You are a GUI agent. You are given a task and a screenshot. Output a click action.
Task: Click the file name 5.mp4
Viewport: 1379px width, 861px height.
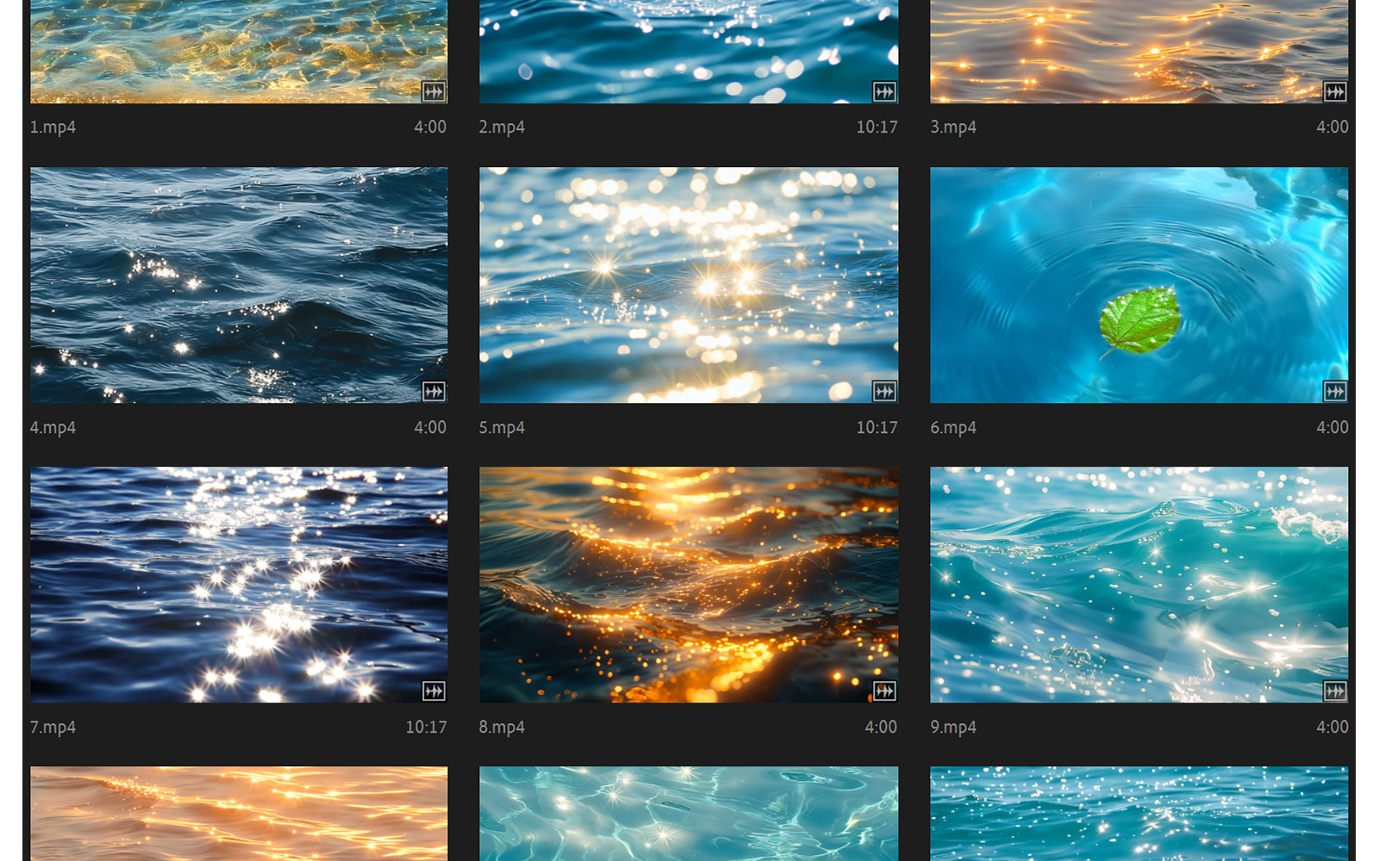click(502, 428)
